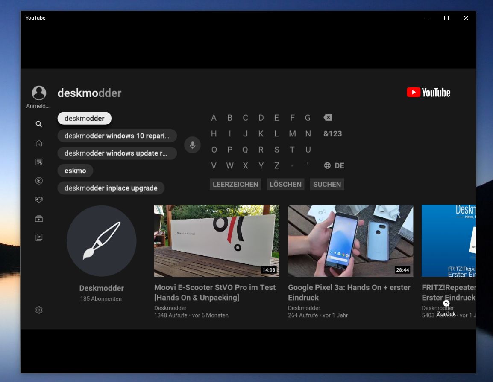
Task: Activate voice search microphone button
Action: [x=192, y=145]
